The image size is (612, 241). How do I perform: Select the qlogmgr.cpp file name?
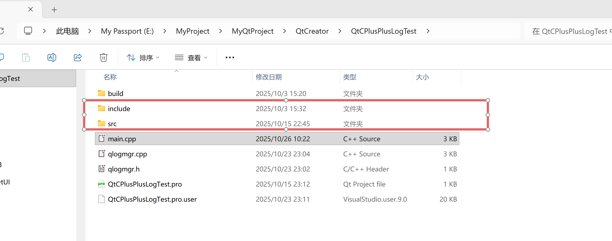[127, 154]
